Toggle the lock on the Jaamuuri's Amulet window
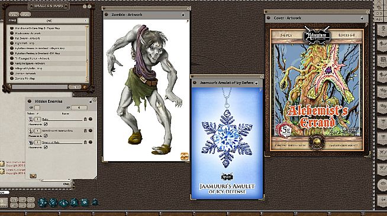 coord(257,83)
